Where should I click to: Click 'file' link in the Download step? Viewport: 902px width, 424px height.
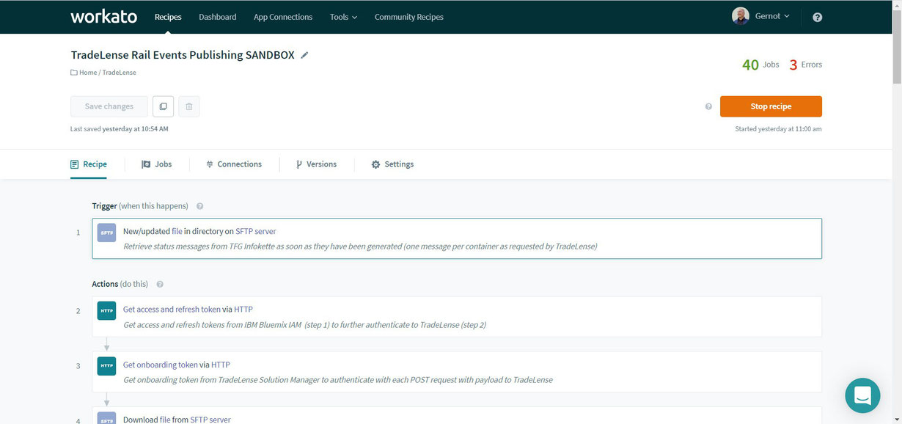click(x=165, y=420)
